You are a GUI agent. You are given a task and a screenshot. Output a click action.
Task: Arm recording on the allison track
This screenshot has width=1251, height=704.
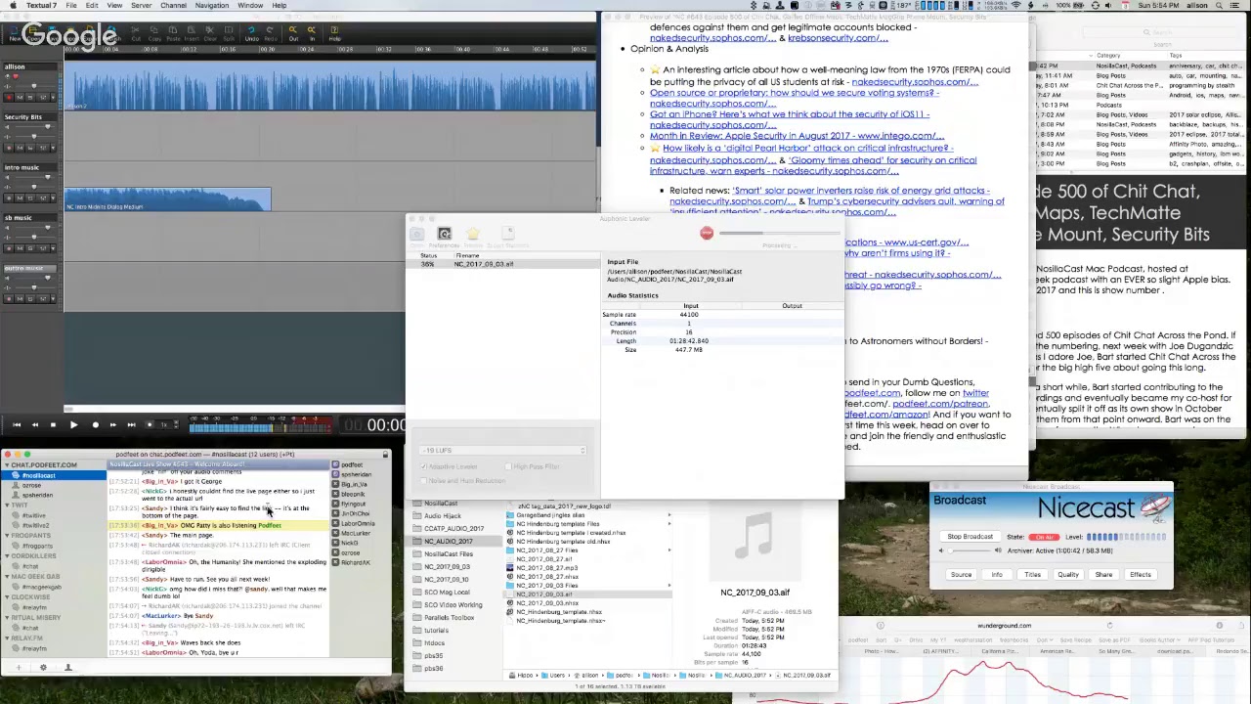(x=8, y=97)
